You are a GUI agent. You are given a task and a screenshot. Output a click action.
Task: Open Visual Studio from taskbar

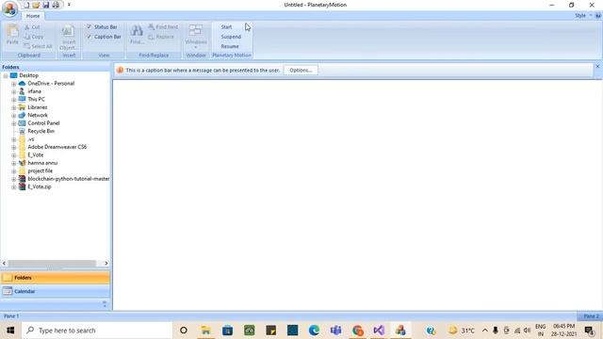click(x=379, y=331)
